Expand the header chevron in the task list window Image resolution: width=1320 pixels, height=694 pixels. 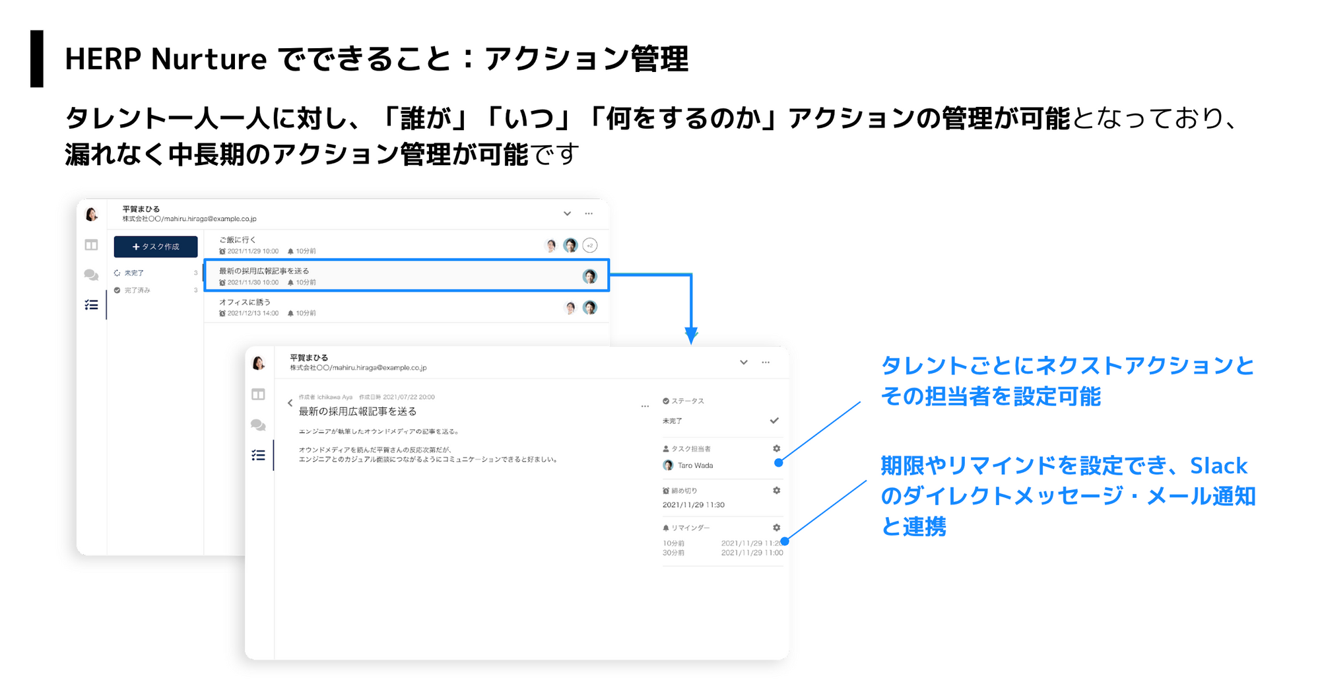coord(567,213)
